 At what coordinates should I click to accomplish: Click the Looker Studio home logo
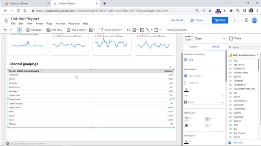(7, 20)
